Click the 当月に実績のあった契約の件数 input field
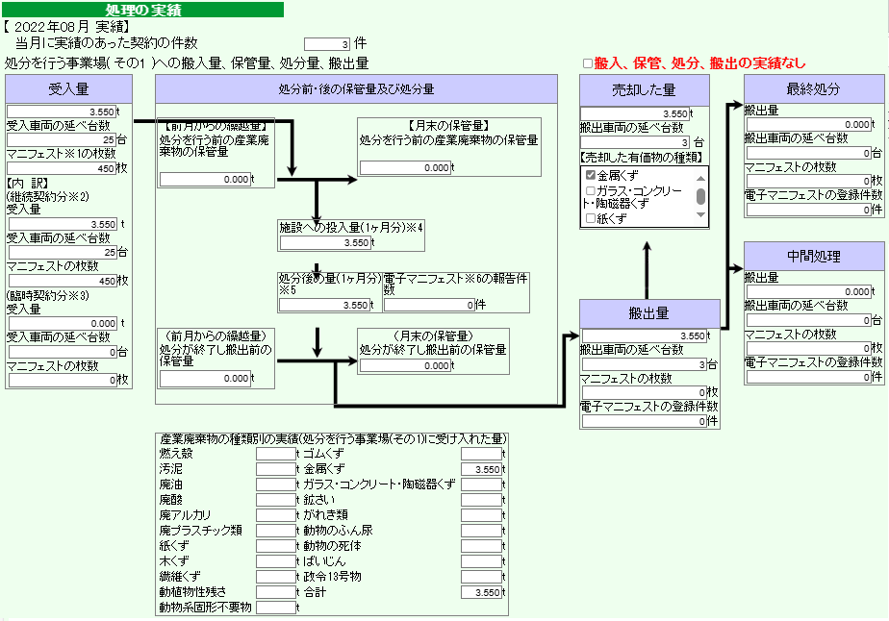Image resolution: width=889 pixels, height=621 pixels. [327, 44]
